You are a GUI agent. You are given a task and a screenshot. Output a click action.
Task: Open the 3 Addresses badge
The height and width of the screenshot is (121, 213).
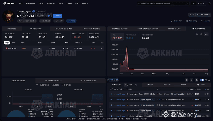[x=41, y=11]
